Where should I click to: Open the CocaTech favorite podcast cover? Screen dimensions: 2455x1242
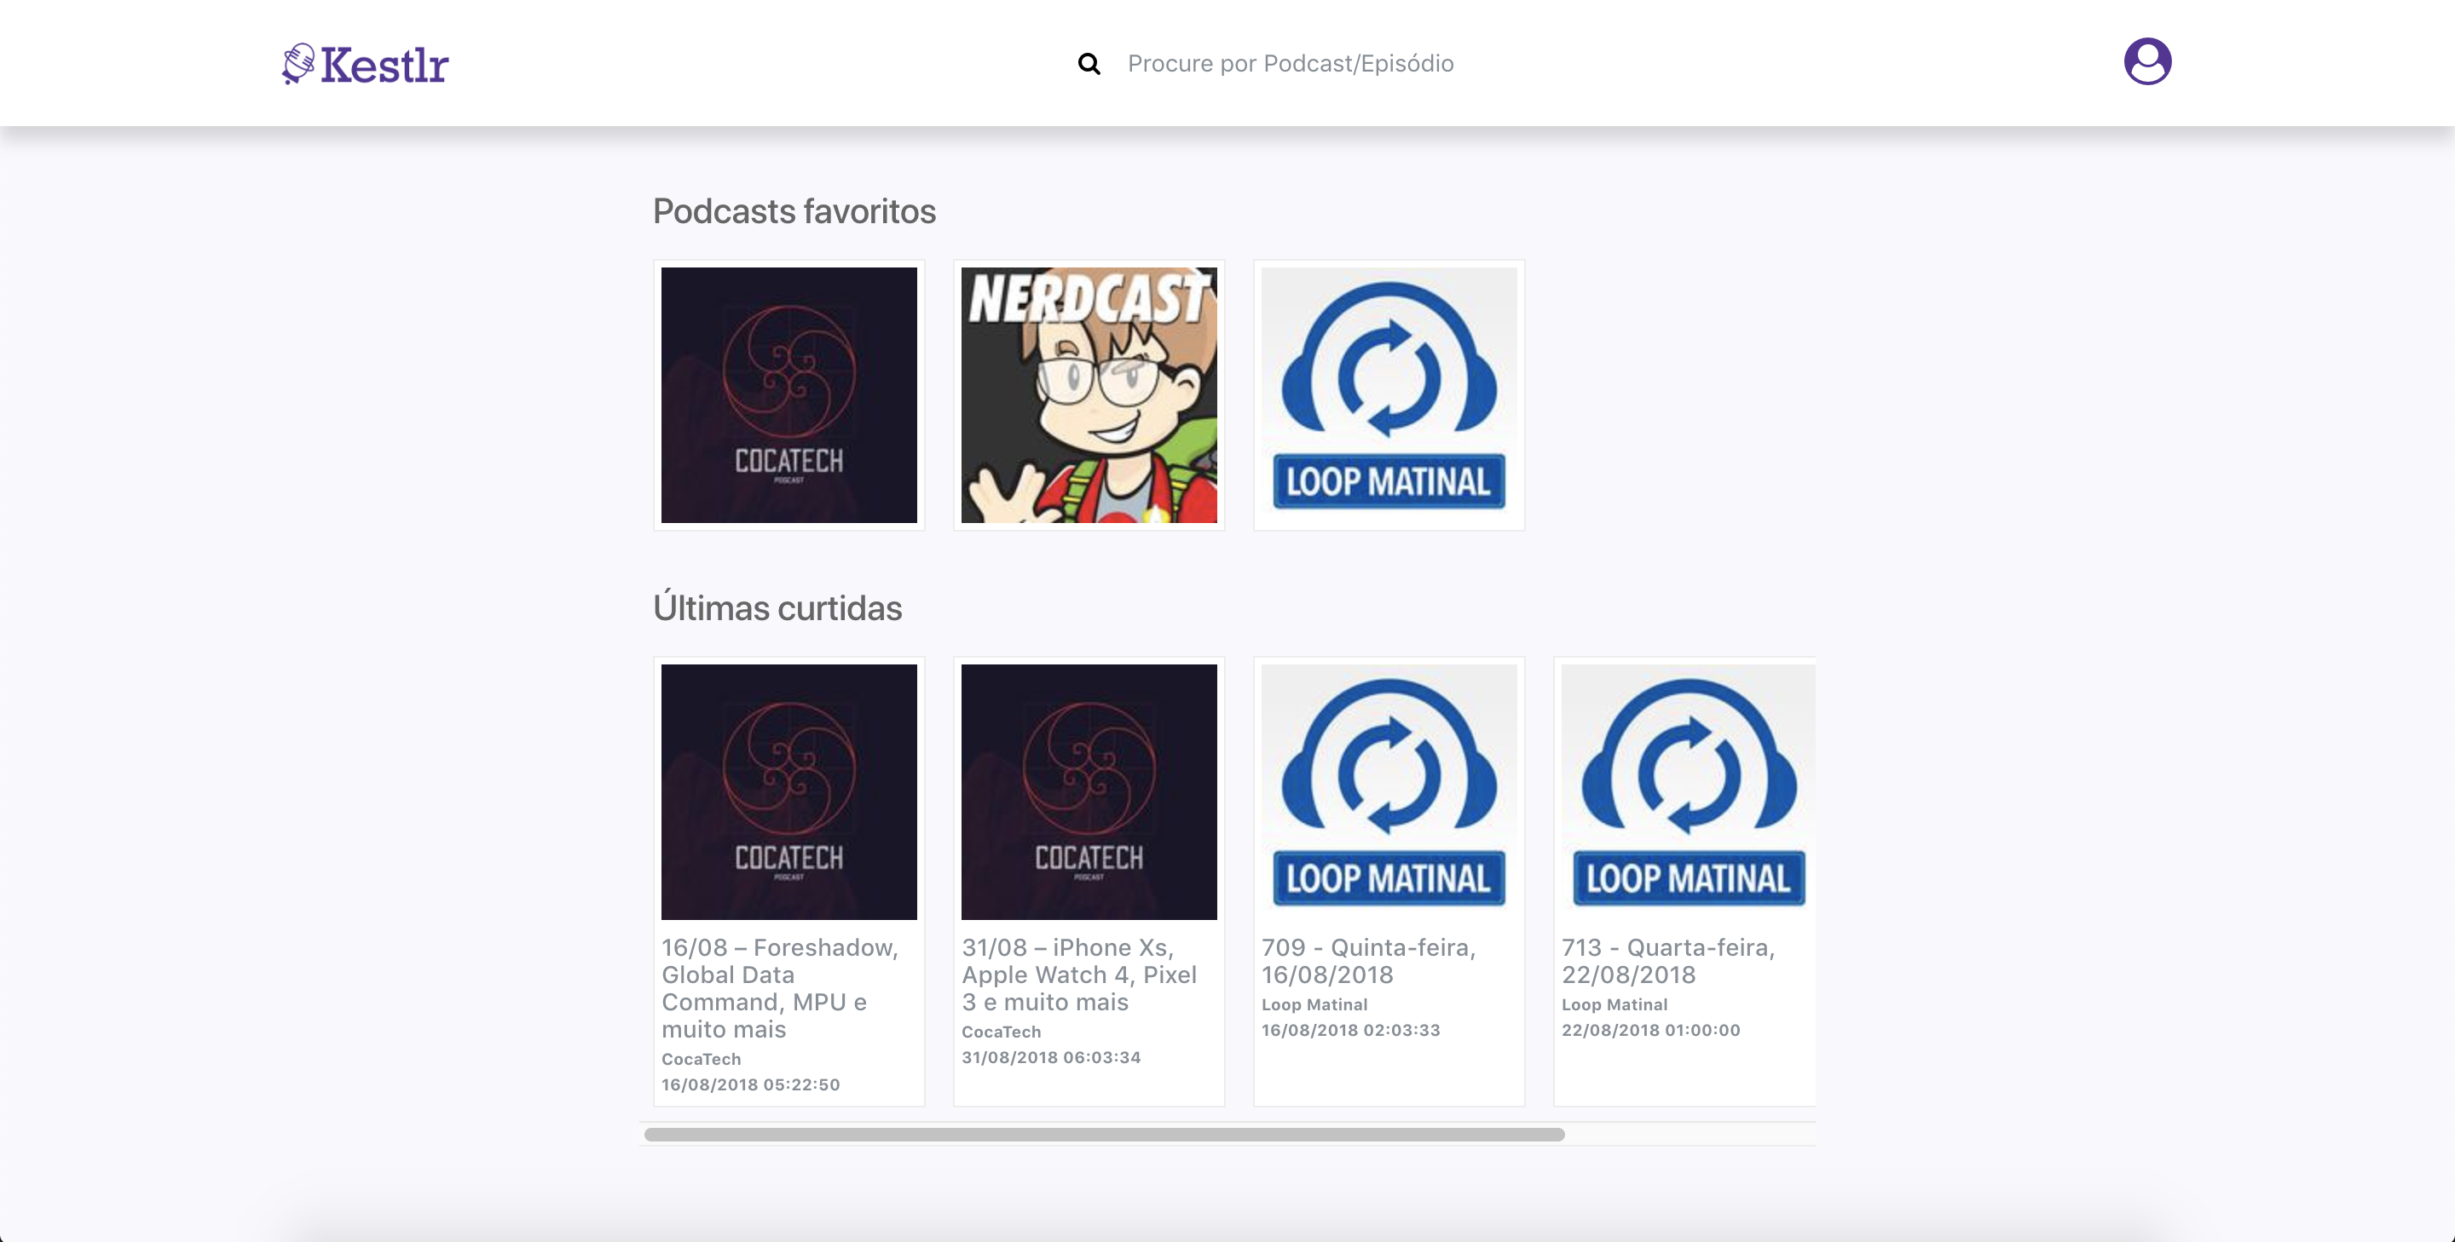pyautogui.click(x=789, y=395)
